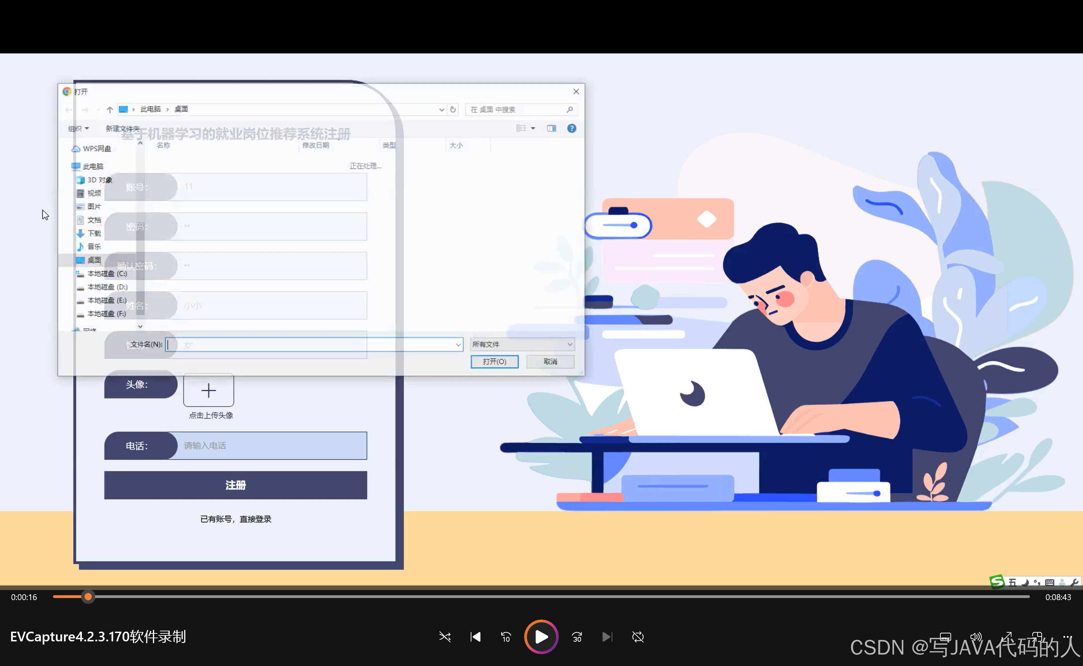
Task: Select 桌面 in the address breadcrumb
Action: (181, 109)
